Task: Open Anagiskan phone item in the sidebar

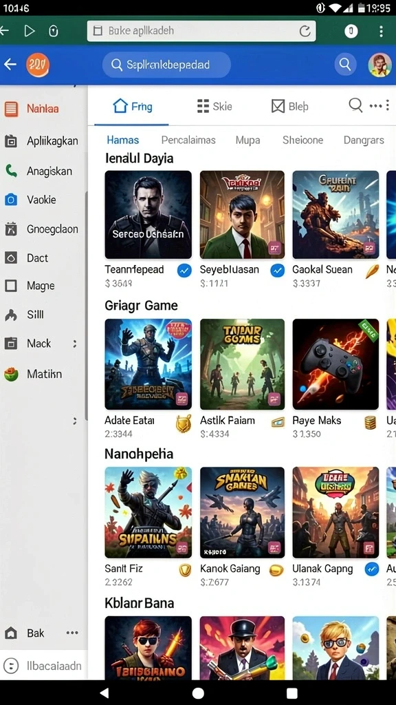Action: click(43, 171)
